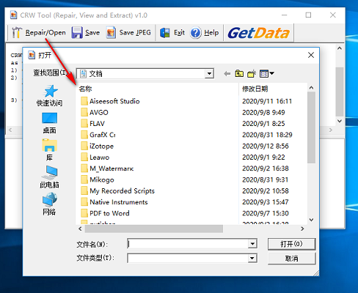Click the Repair/Open toolbar button
This screenshot has width=358, height=293.
39,32
